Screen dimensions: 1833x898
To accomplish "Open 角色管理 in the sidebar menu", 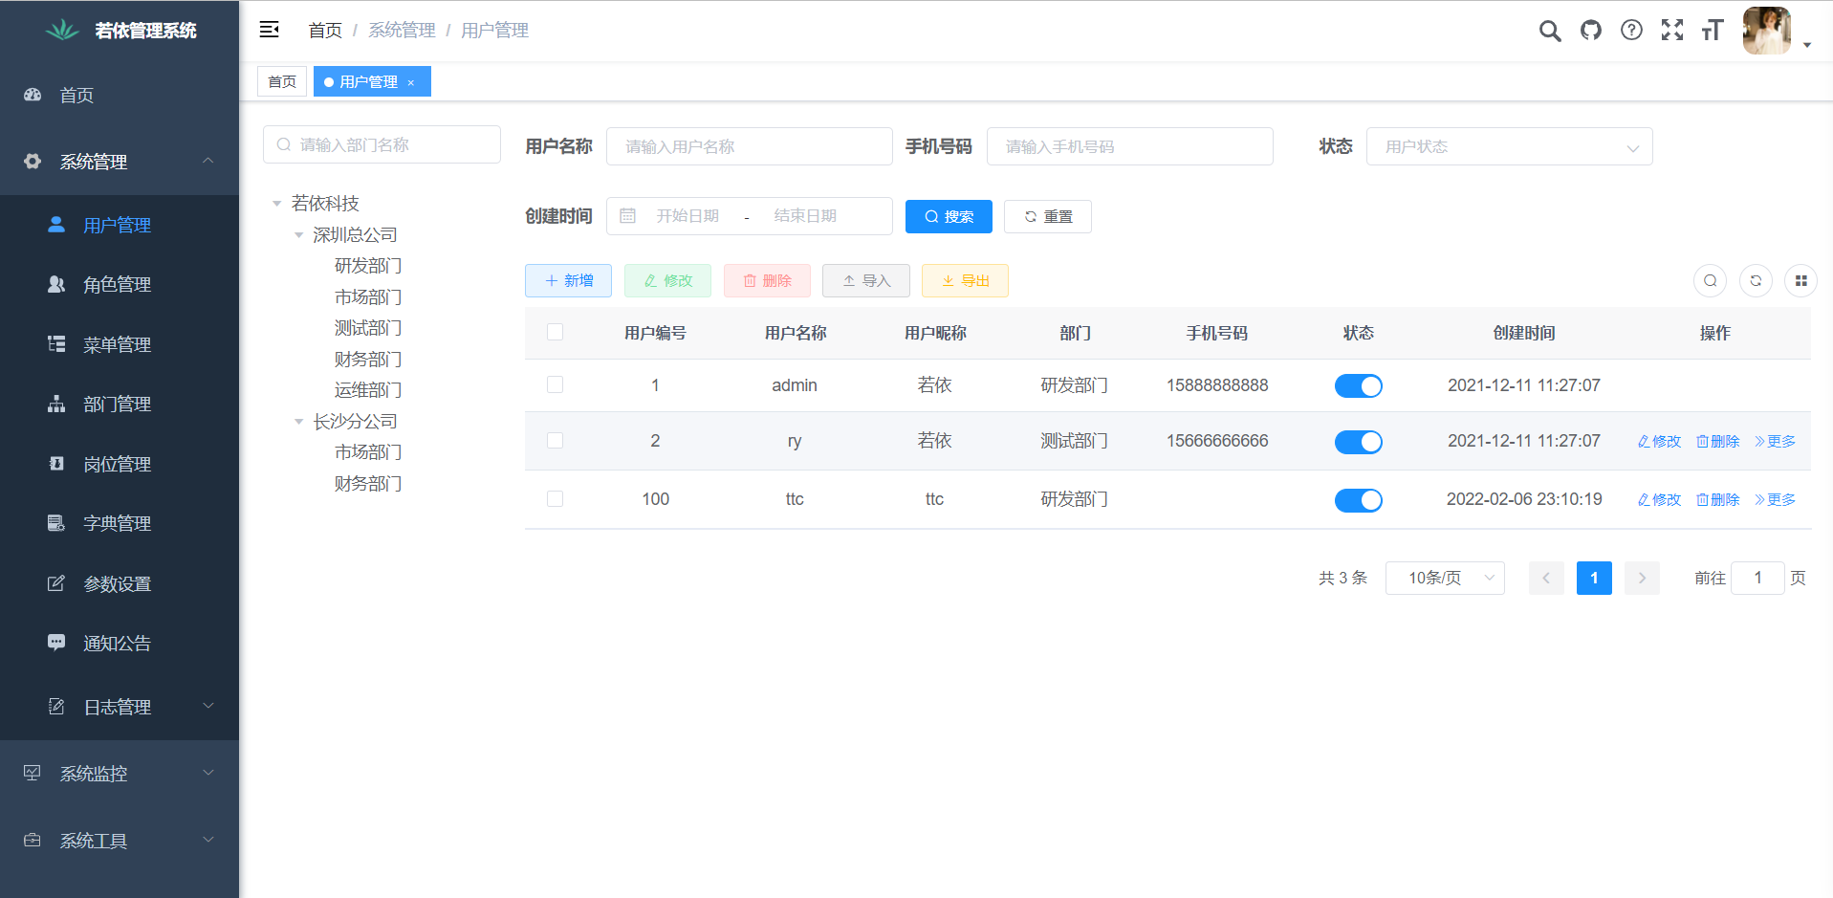I will [x=115, y=284].
